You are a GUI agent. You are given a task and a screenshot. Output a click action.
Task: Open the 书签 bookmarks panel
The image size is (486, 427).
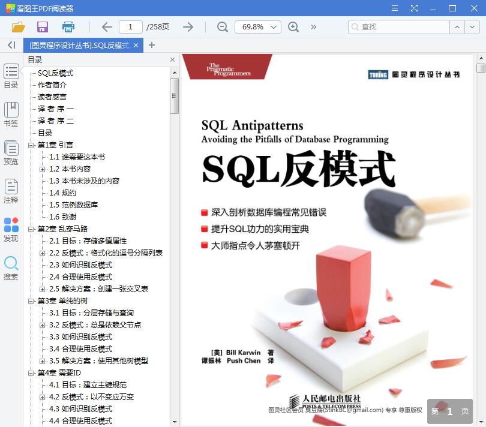(11, 115)
